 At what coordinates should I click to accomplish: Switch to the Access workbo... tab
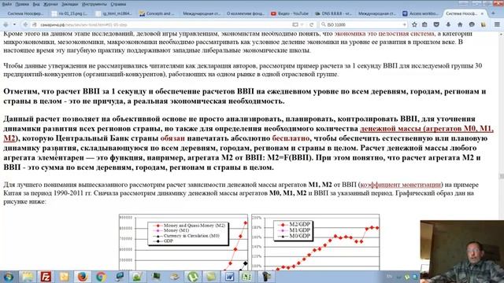tap(421, 13)
